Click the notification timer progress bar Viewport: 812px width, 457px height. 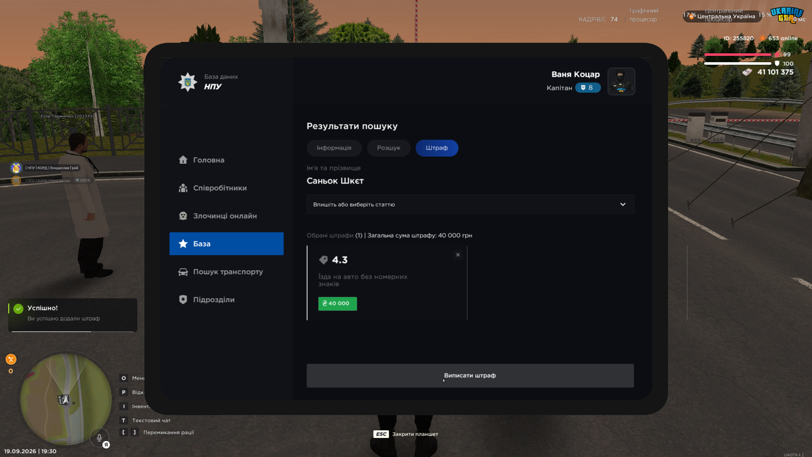(x=72, y=331)
